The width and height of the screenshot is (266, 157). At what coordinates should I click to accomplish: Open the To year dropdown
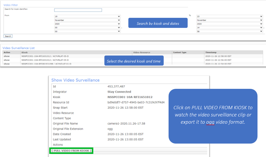(x=229, y=24)
